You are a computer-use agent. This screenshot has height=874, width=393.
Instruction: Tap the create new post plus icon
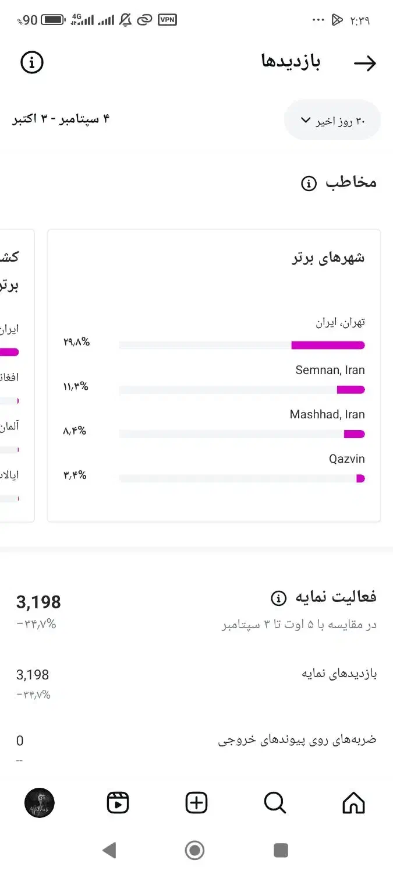pyautogui.click(x=196, y=803)
